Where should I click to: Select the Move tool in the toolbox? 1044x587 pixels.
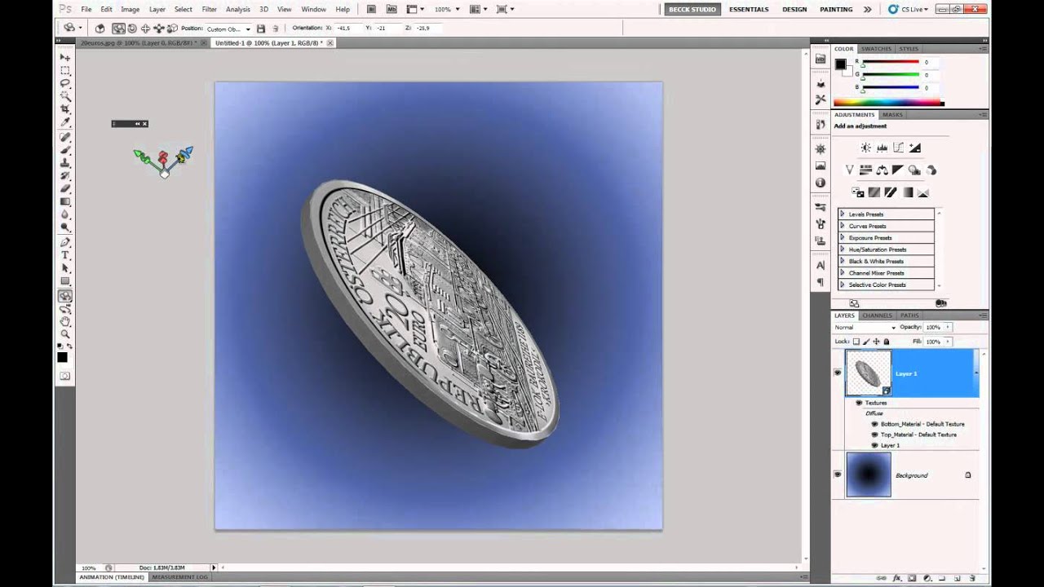pos(65,58)
